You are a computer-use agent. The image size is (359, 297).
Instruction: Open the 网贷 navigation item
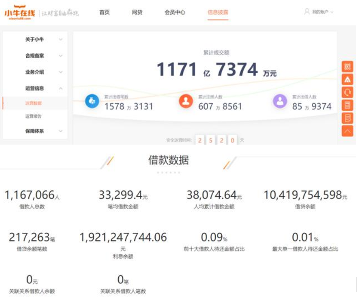click(137, 12)
